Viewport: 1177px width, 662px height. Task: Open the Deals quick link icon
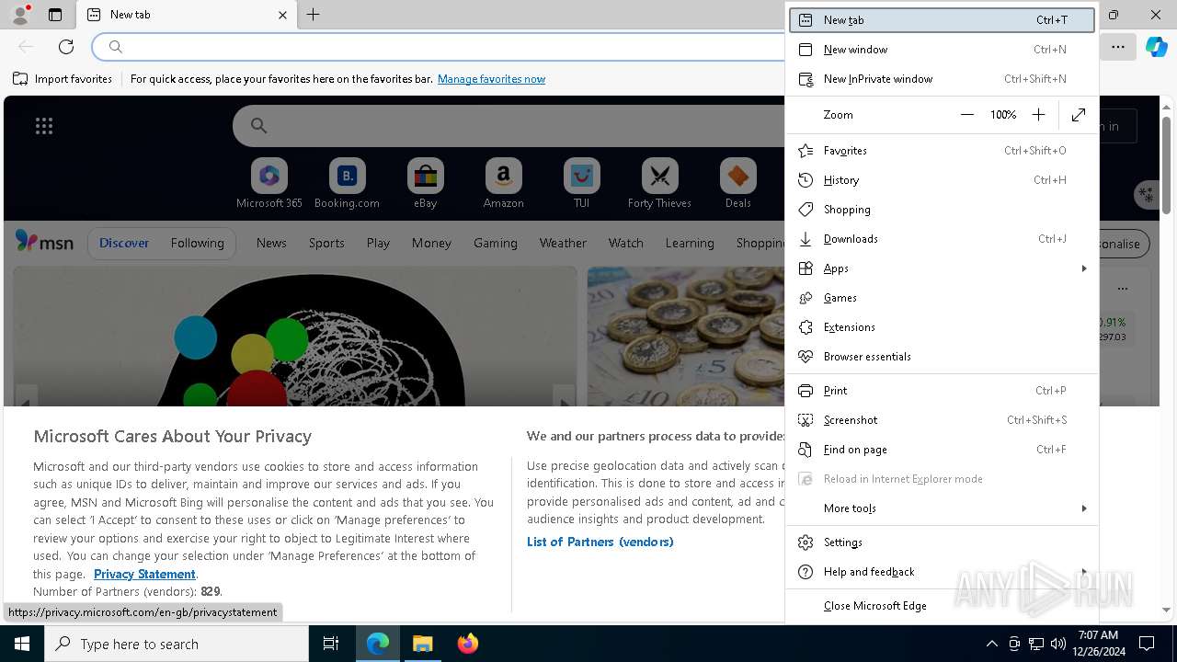point(737,176)
